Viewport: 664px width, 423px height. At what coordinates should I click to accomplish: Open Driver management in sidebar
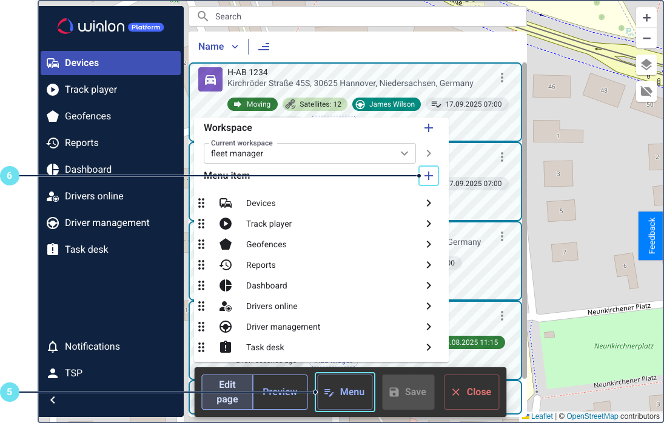(x=107, y=222)
